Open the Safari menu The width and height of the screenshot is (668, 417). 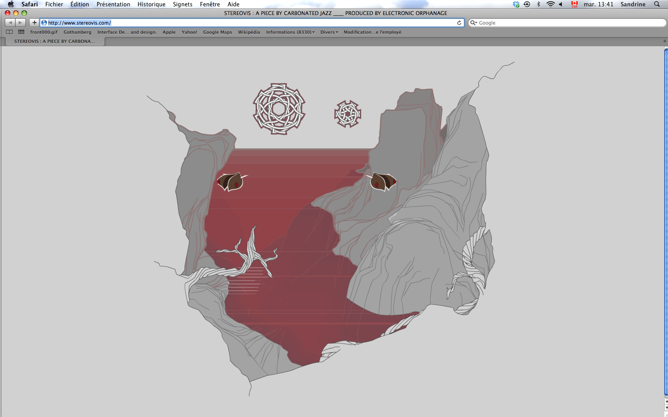point(29,4)
